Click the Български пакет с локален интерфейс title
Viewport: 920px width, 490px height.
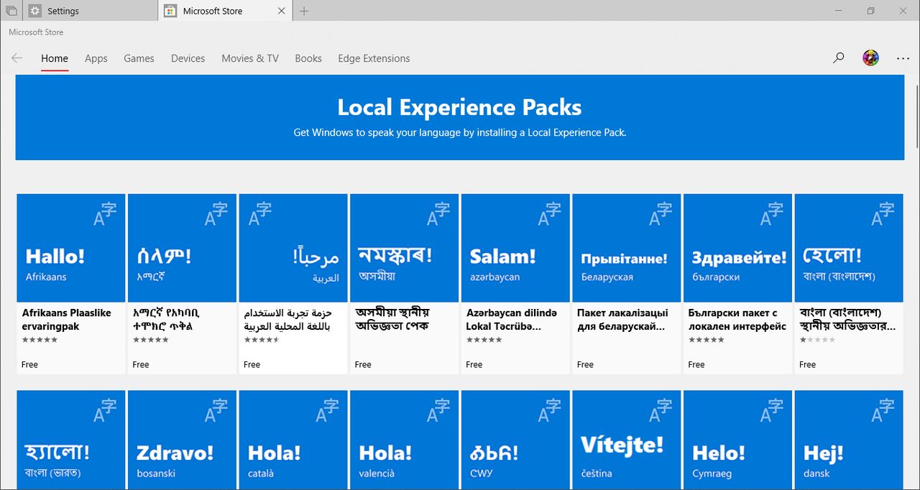pyautogui.click(x=737, y=320)
